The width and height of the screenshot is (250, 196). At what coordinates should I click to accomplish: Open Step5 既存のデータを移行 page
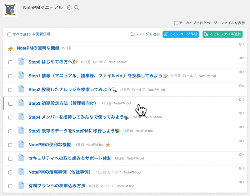pyautogui.click(x=74, y=131)
